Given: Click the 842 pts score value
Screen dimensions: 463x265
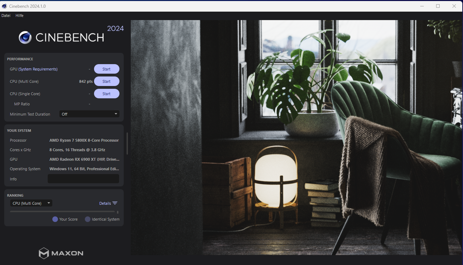Looking at the screenshot, I should 86,81.
